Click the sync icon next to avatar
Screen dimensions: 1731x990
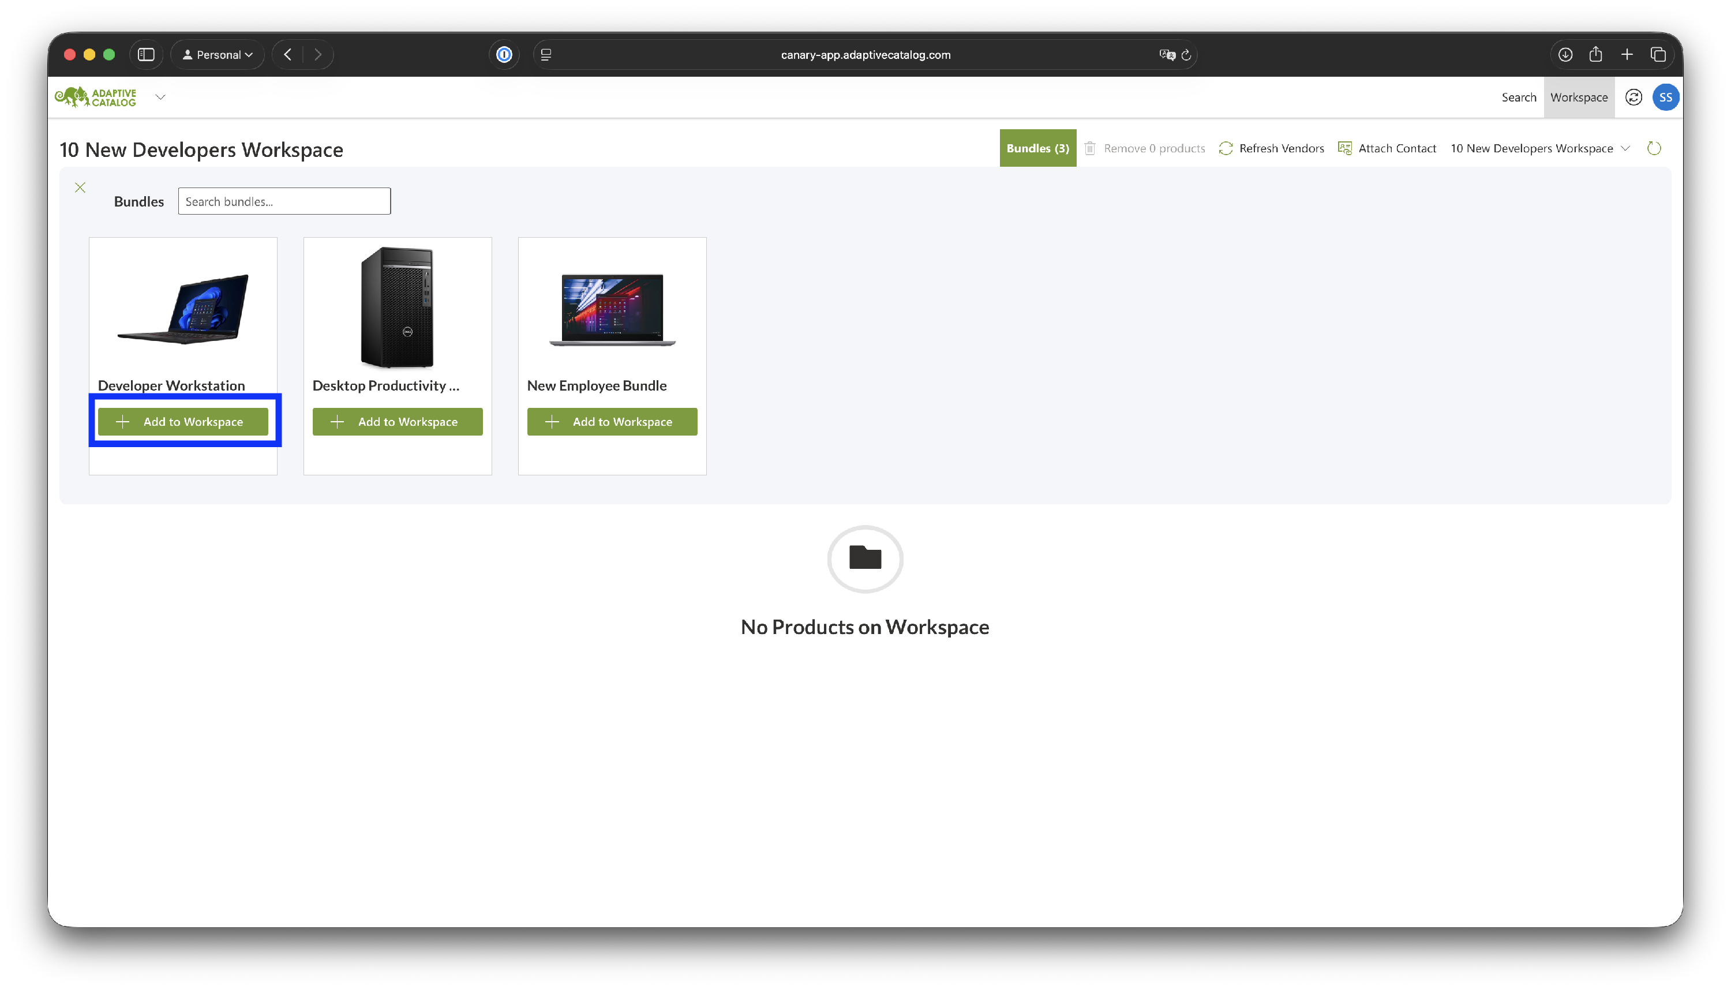(x=1633, y=97)
